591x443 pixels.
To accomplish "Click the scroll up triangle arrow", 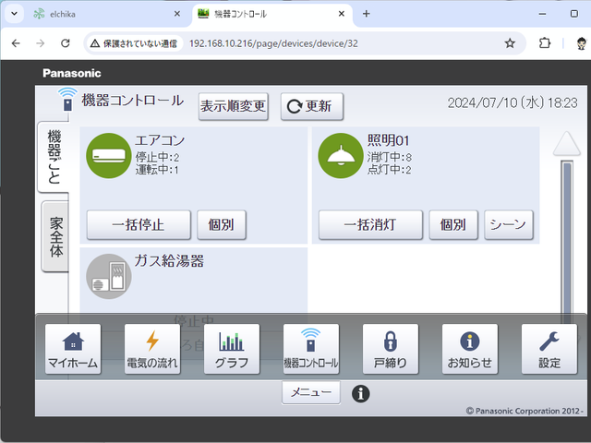I will (x=566, y=143).
